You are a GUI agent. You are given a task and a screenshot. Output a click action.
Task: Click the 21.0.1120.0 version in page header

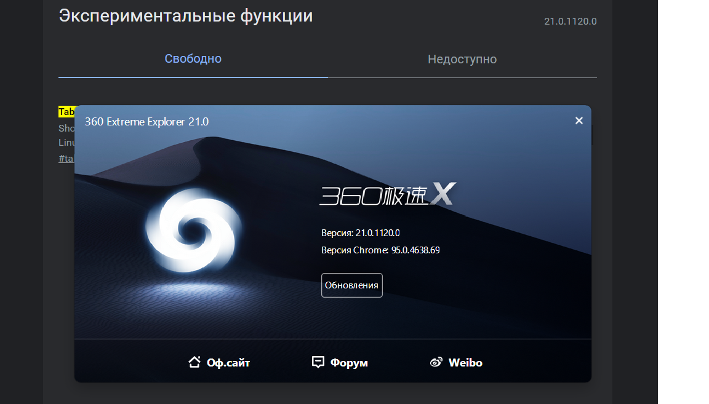coord(570,22)
